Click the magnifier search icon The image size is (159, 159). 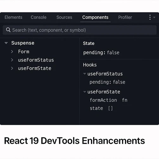pyautogui.click(x=8, y=30)
